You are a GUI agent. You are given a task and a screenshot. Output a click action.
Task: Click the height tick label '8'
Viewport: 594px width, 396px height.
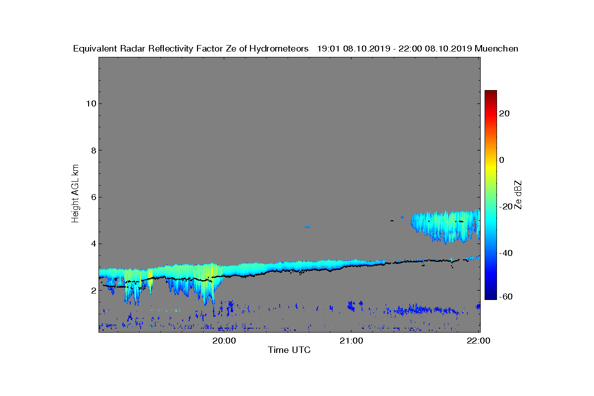tap(93, 150)
